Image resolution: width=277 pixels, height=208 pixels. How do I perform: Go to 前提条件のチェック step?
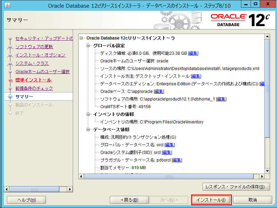point(34,88)
